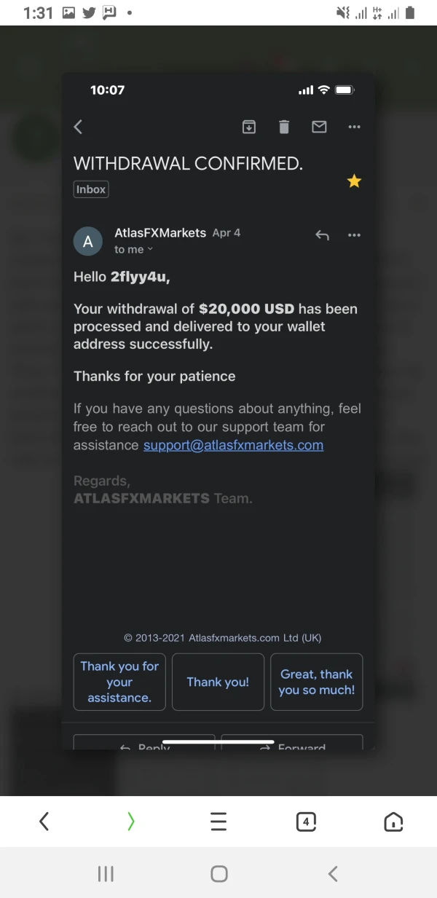Tap the back arrow in the email header
The width and height of the screenshot is (437, 898).
79,127
